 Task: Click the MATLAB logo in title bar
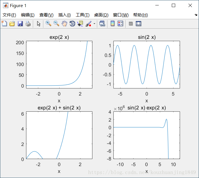pos(6,6)
